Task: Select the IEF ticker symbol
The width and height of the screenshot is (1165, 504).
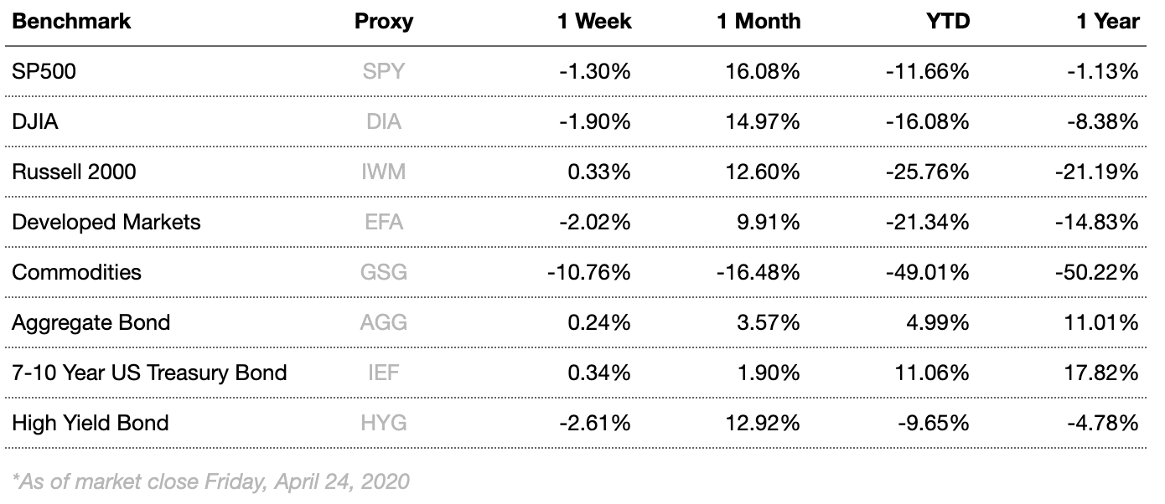Action: click(x=384, y=373)
